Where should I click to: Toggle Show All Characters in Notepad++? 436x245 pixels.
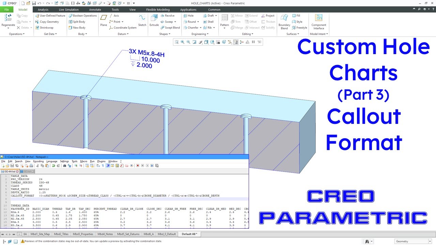(103, 166)
